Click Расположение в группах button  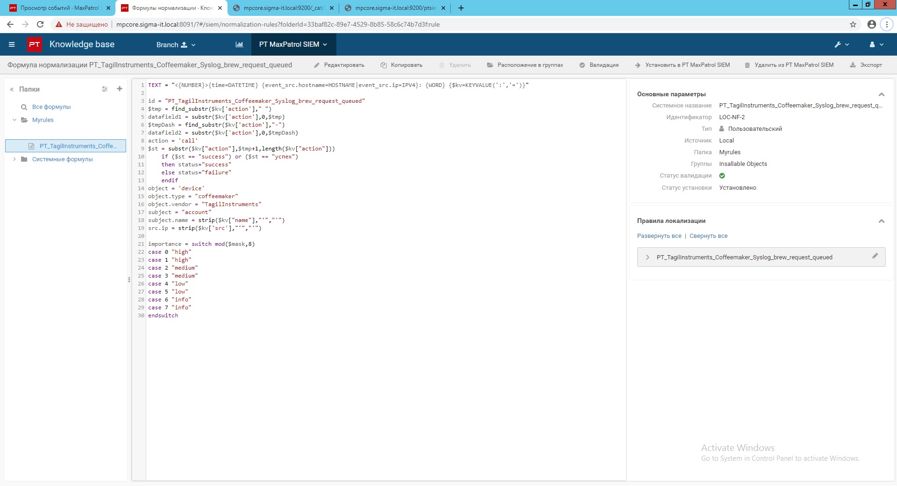click(525, 65)
